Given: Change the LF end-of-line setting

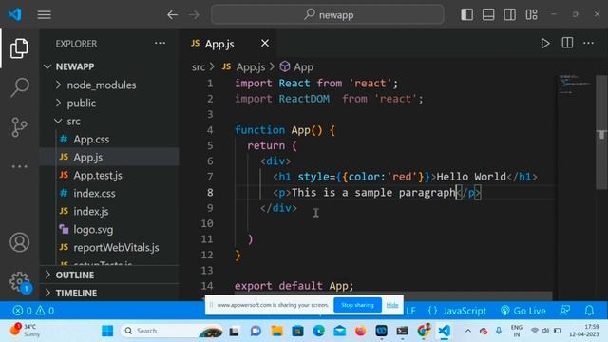Looking at the screenshot, I should (410, 311).
